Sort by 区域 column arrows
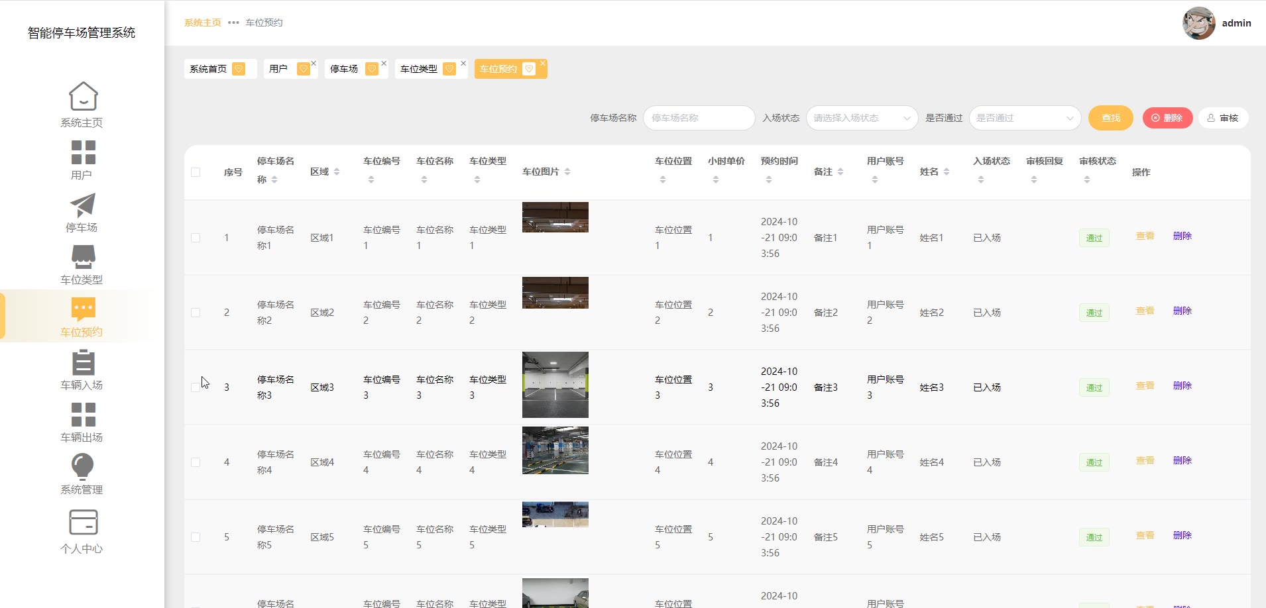1266x608 pixels. click(337, 172)
